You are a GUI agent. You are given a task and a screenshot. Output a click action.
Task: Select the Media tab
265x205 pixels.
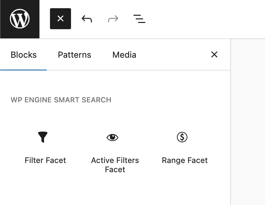click(x=124, y=55)
